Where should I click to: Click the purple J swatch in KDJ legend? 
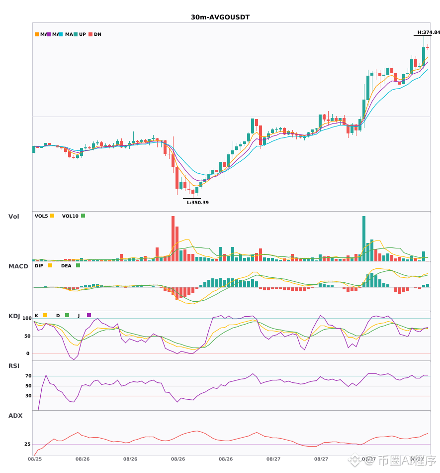click(89, 315)
